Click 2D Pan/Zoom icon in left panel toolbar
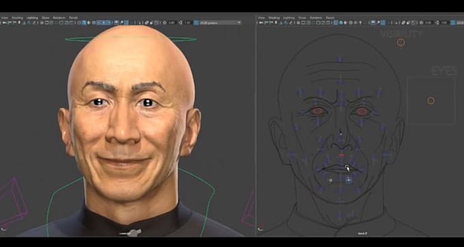This screenshot has width=464, height=247. [29, 22]
